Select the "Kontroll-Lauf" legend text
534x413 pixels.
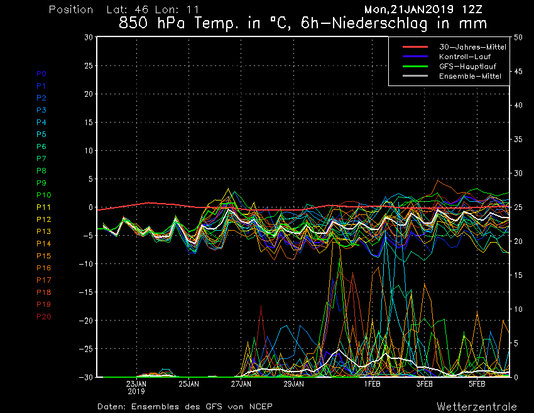point(465,57)
